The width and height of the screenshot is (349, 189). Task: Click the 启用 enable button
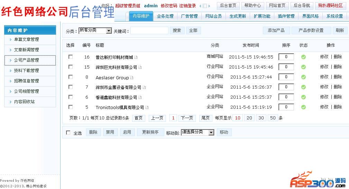[127, 132]
